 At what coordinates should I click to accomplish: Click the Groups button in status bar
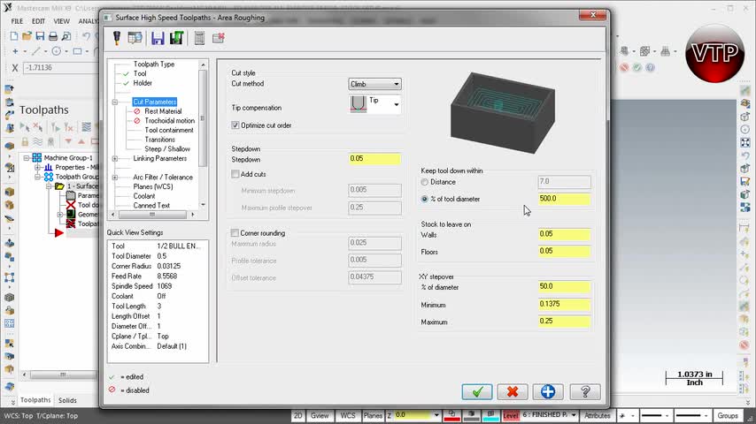coord(728,415)
